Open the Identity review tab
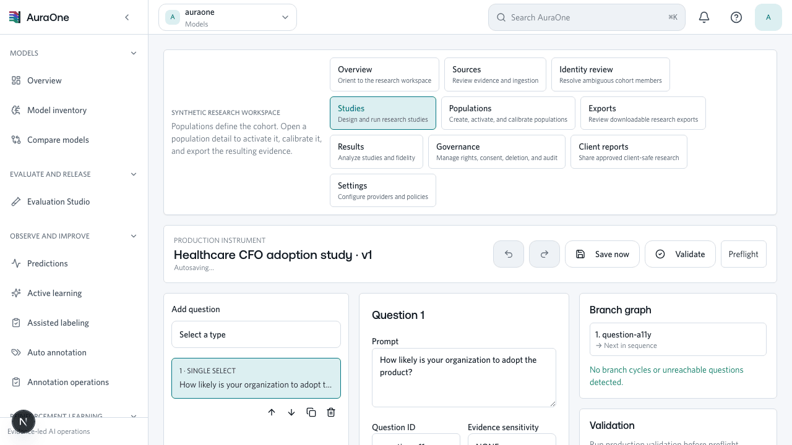Viewport: 792px width, 445px height. pos(611,74)
